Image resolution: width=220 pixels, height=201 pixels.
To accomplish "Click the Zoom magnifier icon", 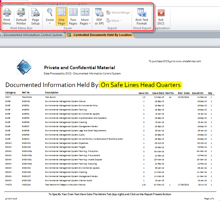I will point(50,12).
